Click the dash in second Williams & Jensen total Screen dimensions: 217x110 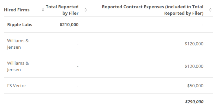[78, 66]
